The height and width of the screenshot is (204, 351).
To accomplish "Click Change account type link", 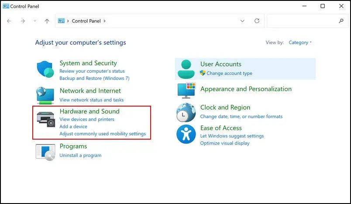I will coord(229,73).
